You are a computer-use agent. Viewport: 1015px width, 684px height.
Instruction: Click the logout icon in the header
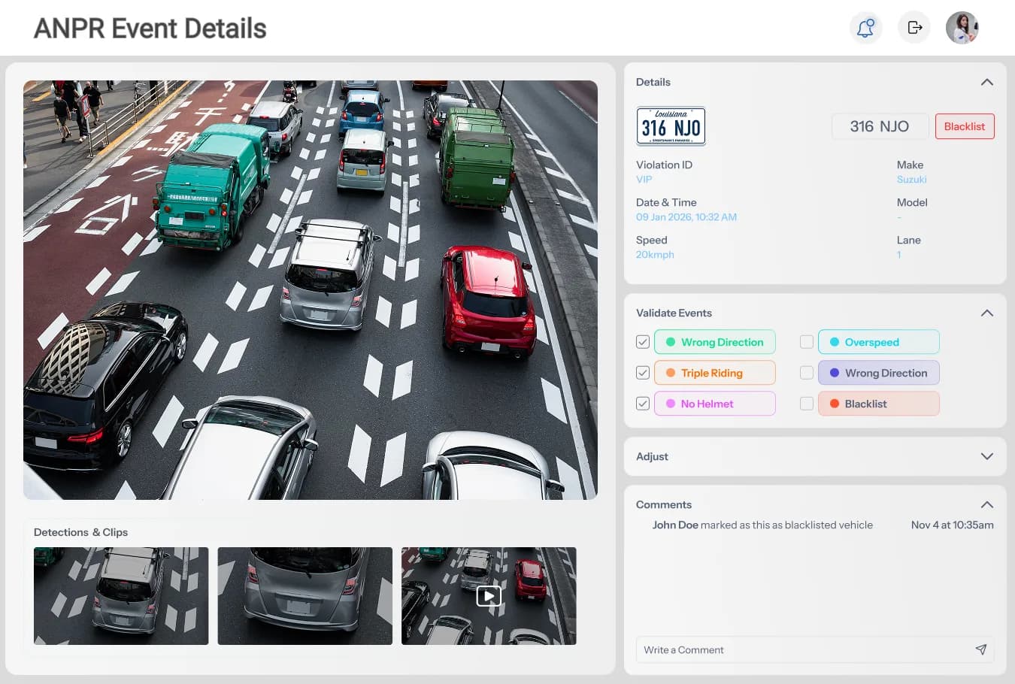pos(913,27)
